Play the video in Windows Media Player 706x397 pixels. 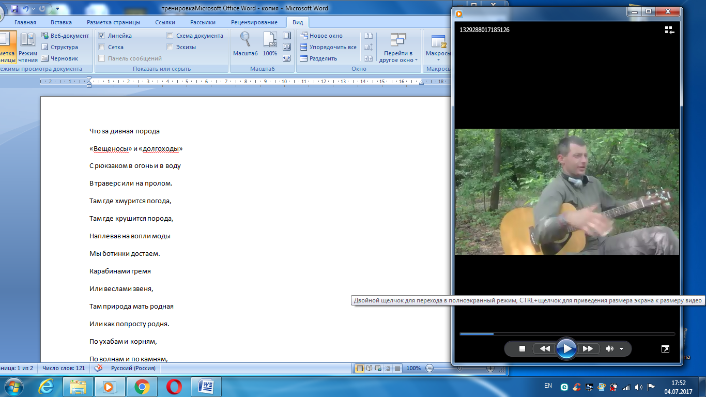566,348
